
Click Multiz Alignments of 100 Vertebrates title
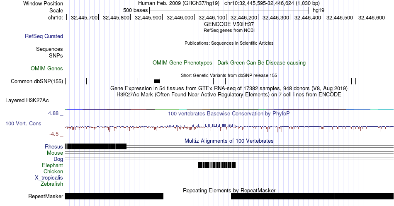tap(229, 141)
